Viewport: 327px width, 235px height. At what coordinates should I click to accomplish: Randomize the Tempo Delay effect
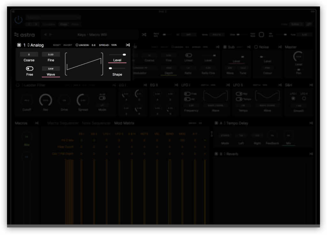(311, 123)
